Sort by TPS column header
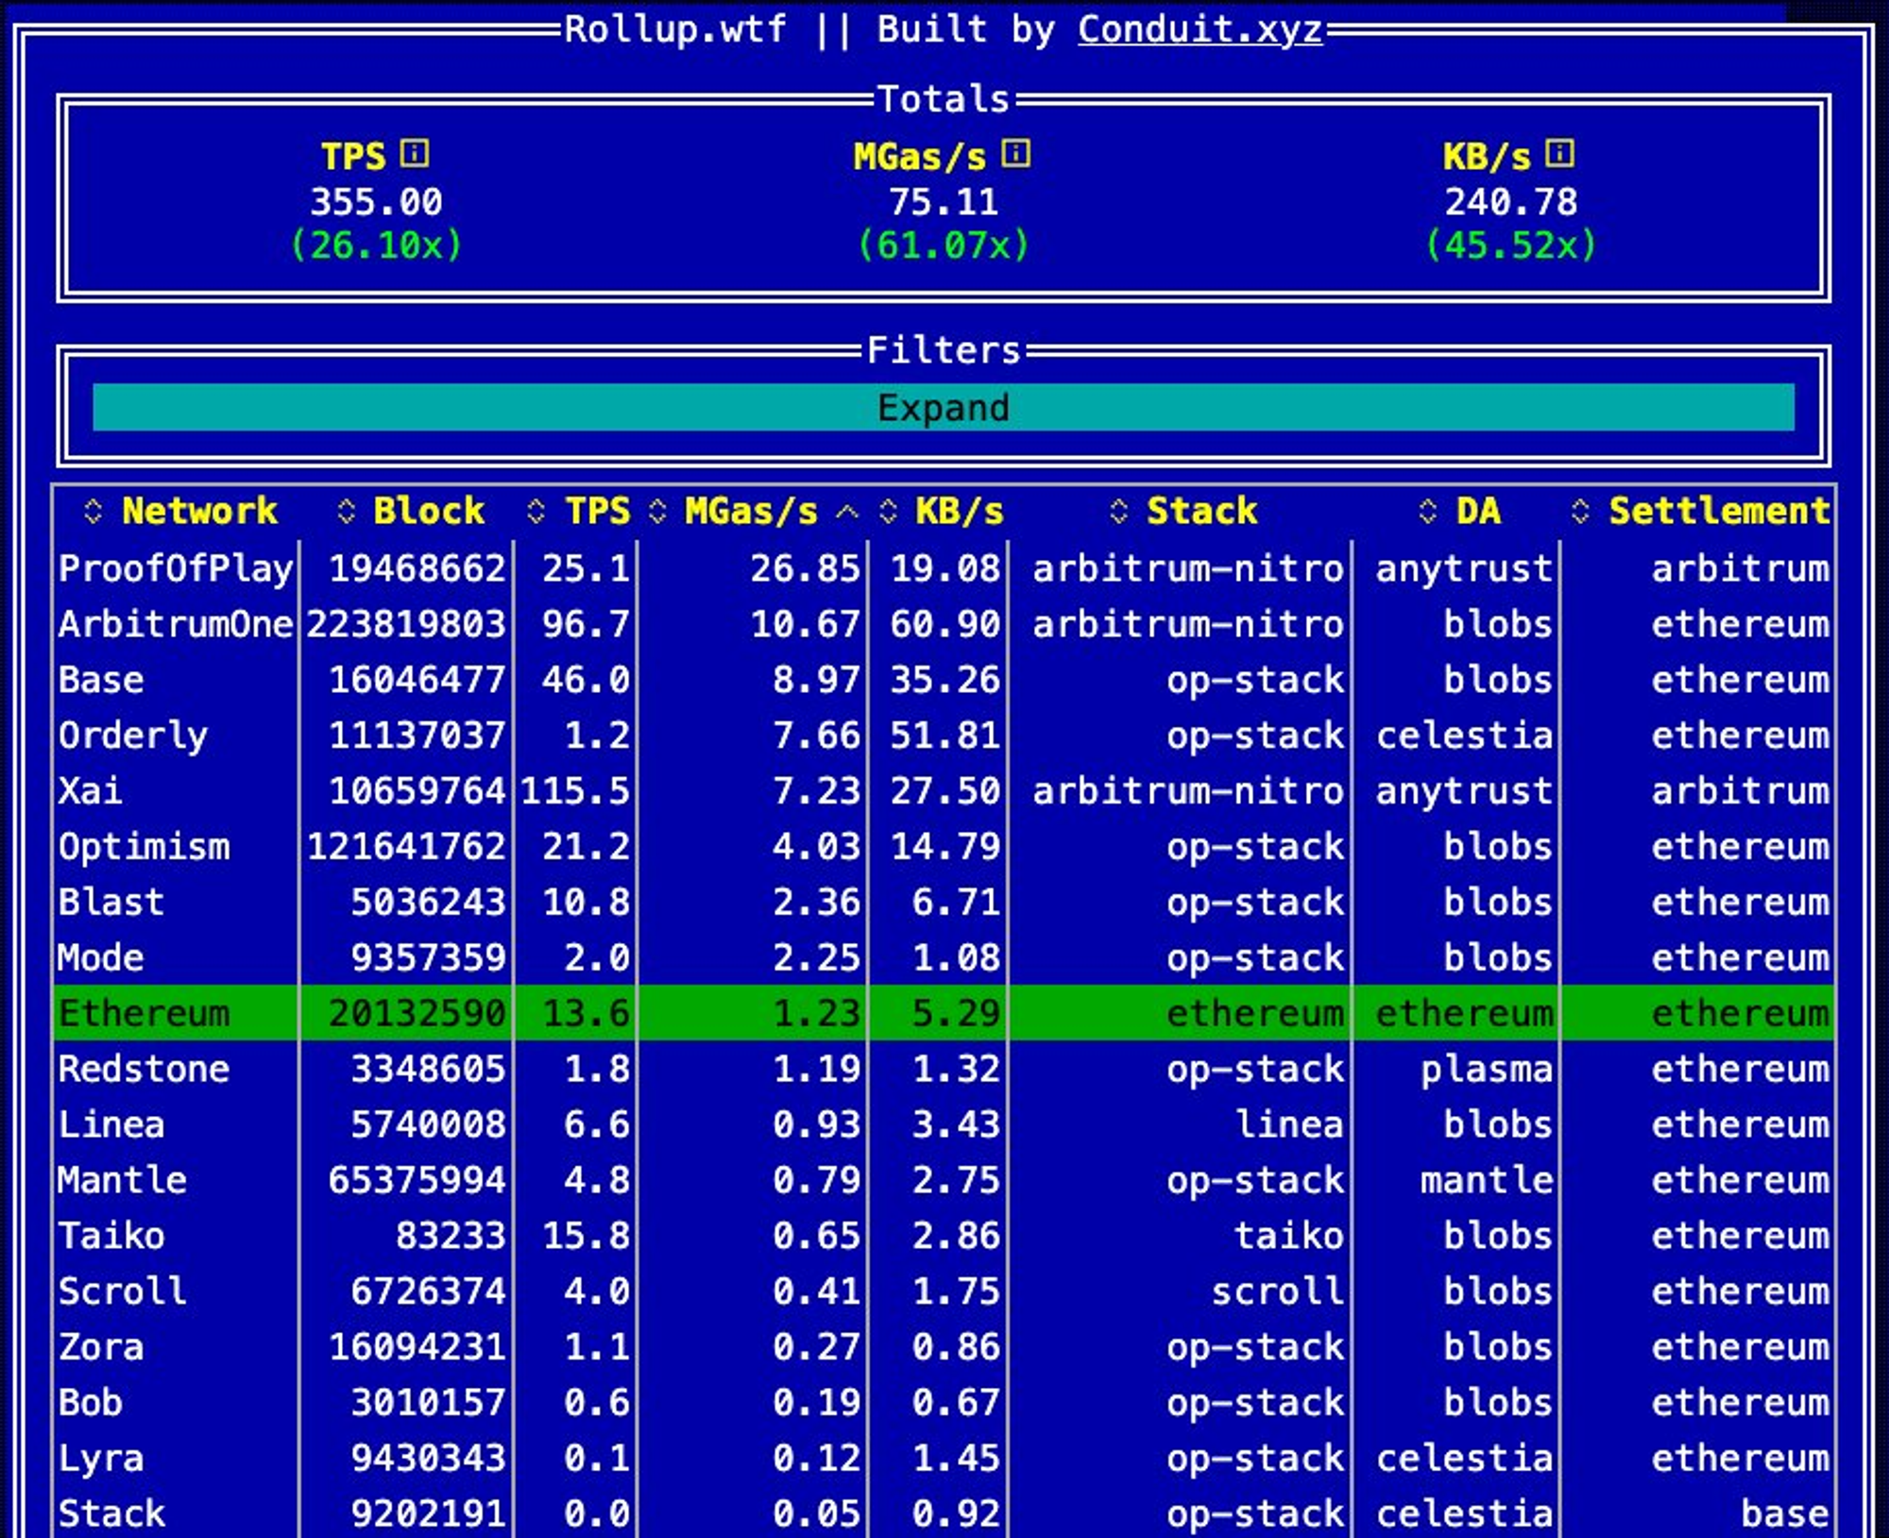This screenshot has width=1889, height=1538. 597,511
